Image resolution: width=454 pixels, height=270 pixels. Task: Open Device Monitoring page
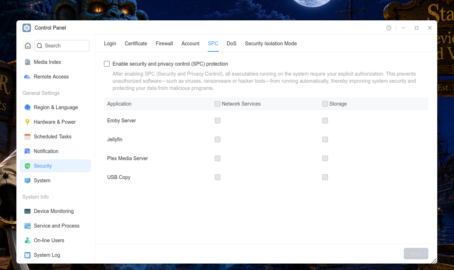55,211
